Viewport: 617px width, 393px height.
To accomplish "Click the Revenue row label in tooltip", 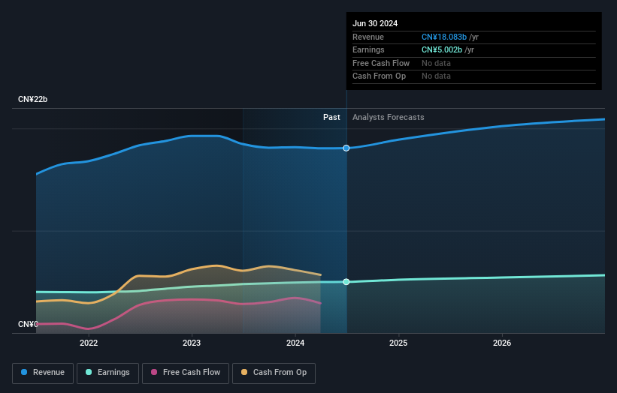I will pos(368,37).
